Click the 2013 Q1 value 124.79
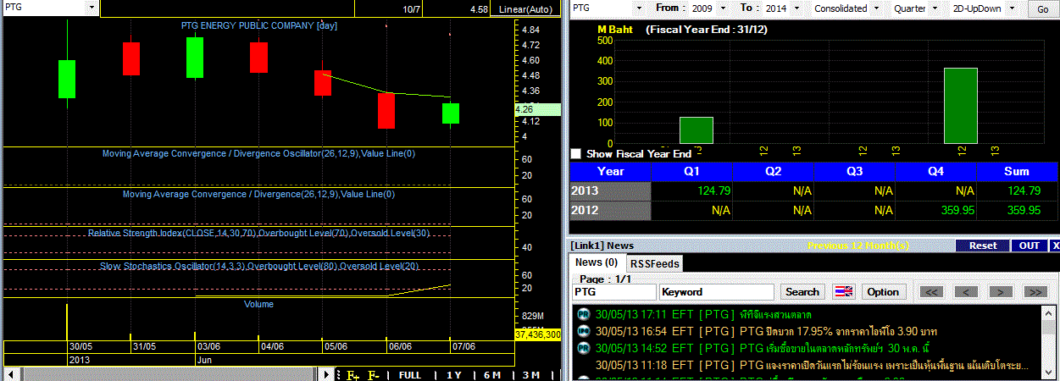This screenshot has width=1060, height=381. (x=713, y=190)
